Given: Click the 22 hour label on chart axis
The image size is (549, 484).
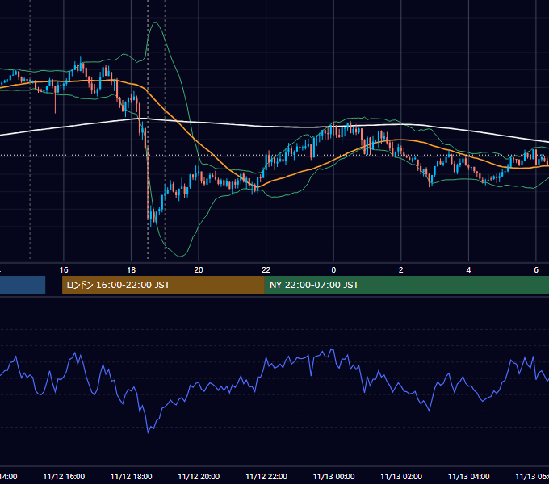Looking at the screenshot, I should pyautogui.click(x=266, y=269).
